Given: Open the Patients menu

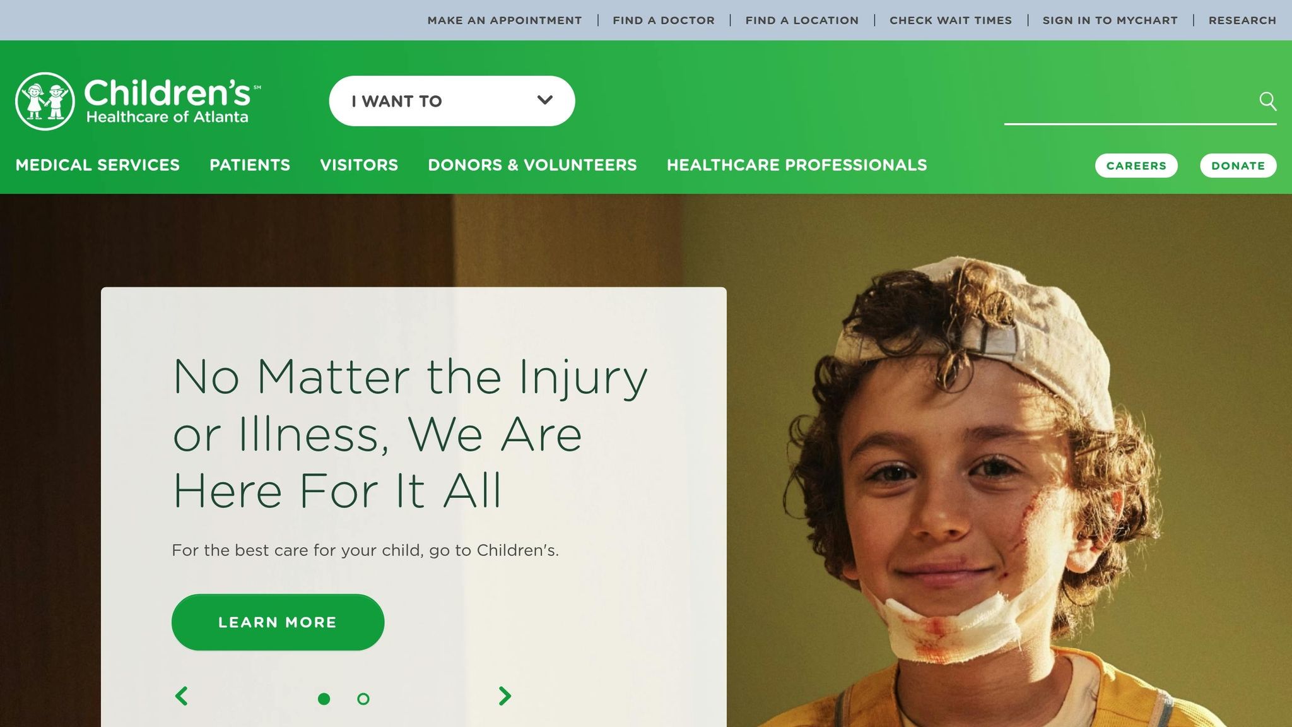Looking at the screenshot, I should 250,165.
